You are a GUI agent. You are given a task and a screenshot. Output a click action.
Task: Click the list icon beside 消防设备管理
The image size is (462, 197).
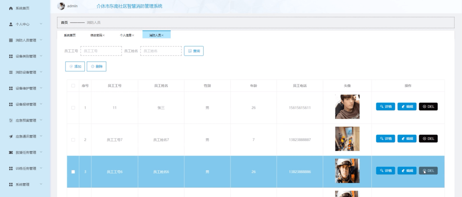coord(11,72)
